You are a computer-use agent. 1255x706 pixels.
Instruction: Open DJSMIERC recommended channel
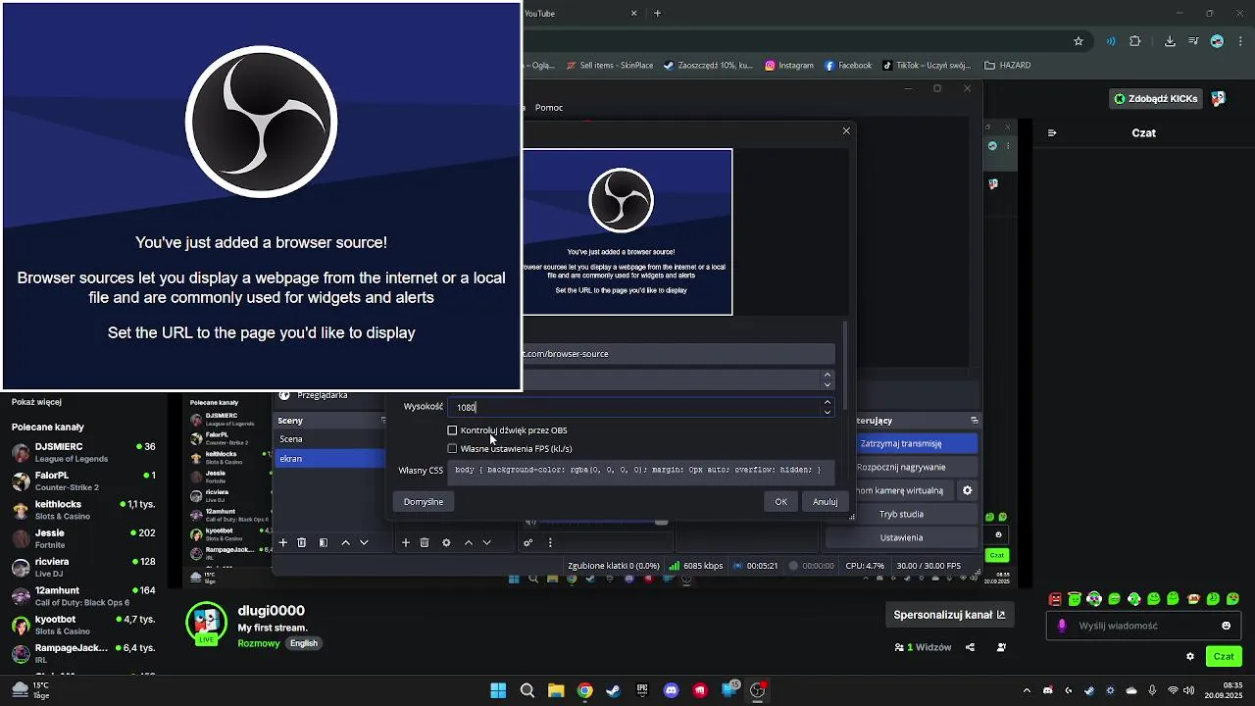coord(83,452)
